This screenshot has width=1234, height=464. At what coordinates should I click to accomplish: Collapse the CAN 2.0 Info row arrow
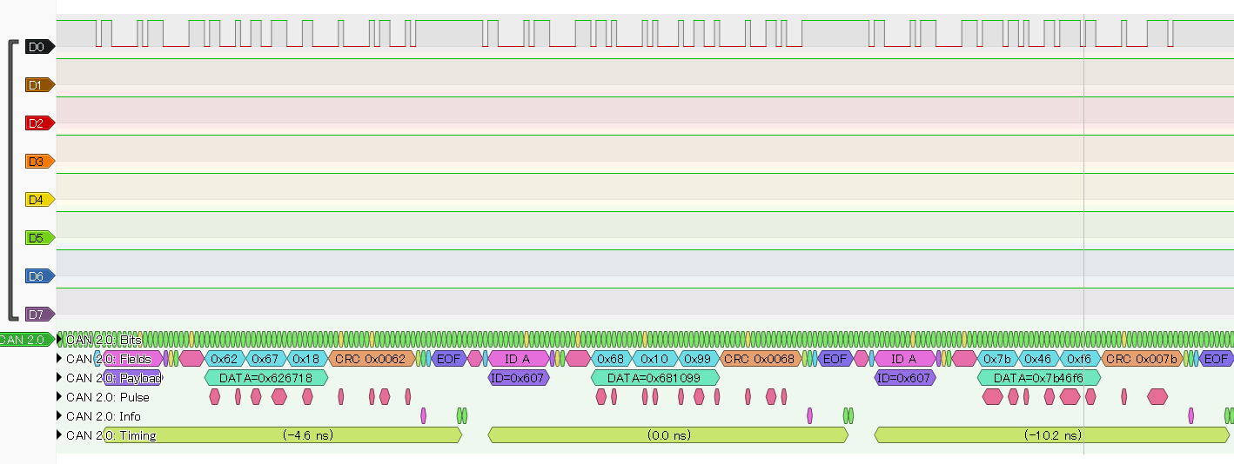point(60,416)
